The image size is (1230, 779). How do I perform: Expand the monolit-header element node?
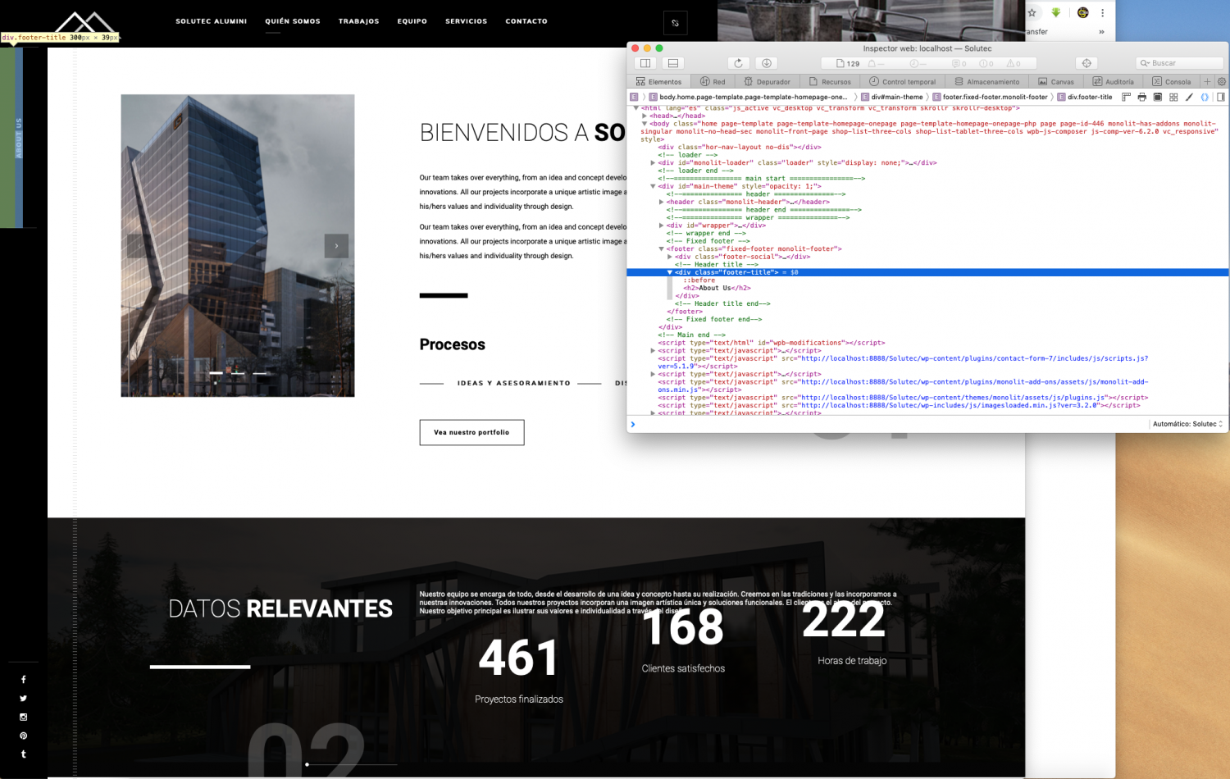coord(662,202)
